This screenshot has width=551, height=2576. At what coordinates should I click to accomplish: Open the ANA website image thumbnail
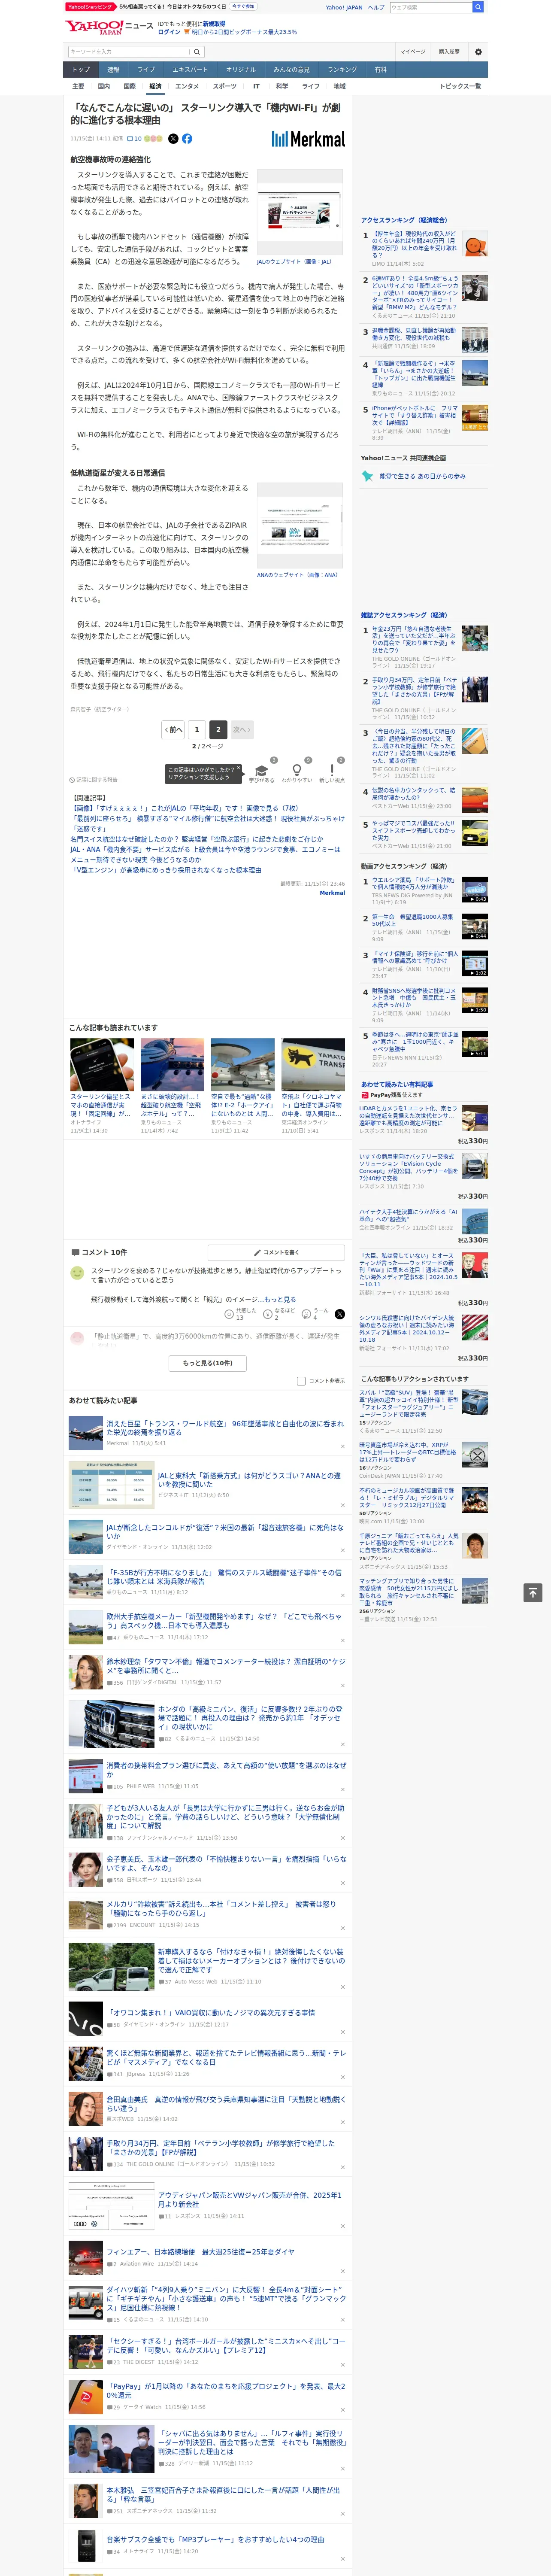coord(300,526)
